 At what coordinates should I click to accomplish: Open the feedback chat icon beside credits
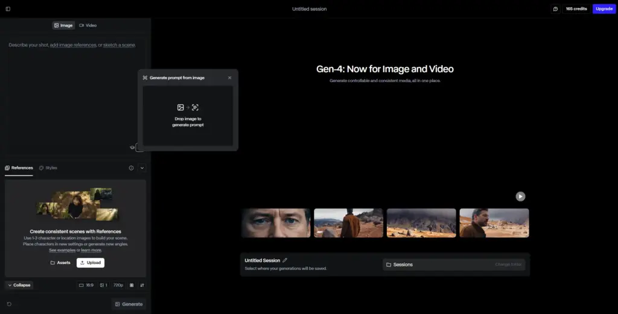coord(555,8)
